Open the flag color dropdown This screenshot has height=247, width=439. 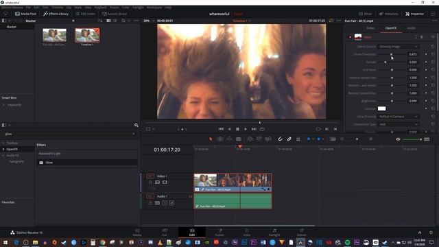(x=313, y=139)
